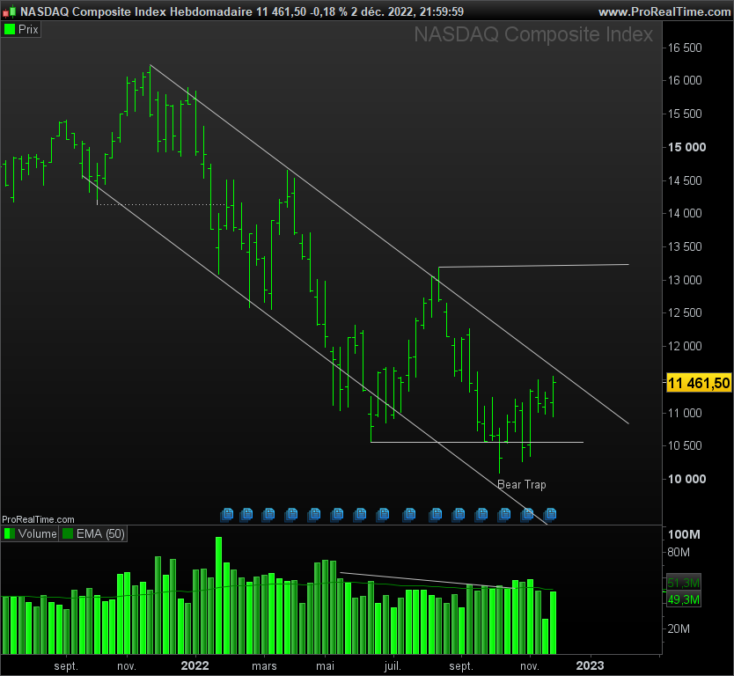The image size is (734, 676).
Task: Click the 16 500 price axis label
Action: click(685, 48)
